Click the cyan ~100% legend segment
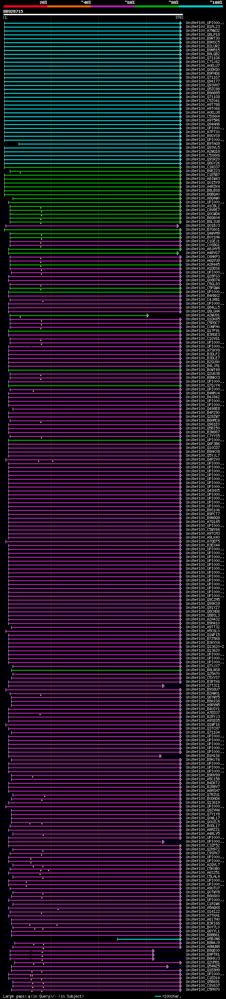Viewport: 226px width, 999px height. 201,6
